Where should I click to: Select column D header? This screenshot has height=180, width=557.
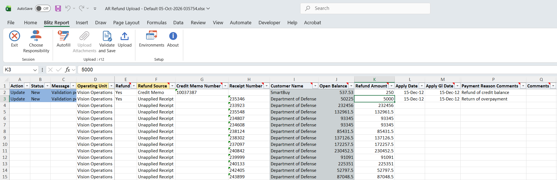tap(95, 80)
